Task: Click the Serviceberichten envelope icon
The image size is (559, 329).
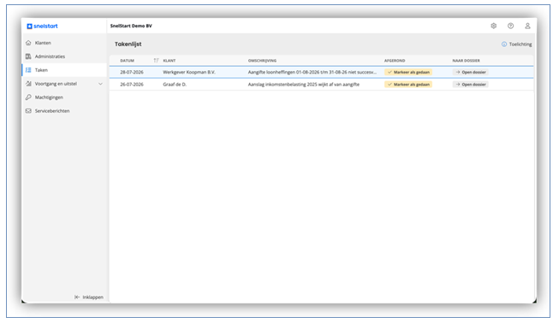Action: click(x=28, y=111)
